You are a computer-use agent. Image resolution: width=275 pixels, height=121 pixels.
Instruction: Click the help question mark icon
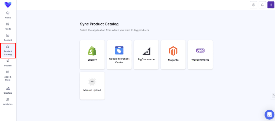pos(254,5)
